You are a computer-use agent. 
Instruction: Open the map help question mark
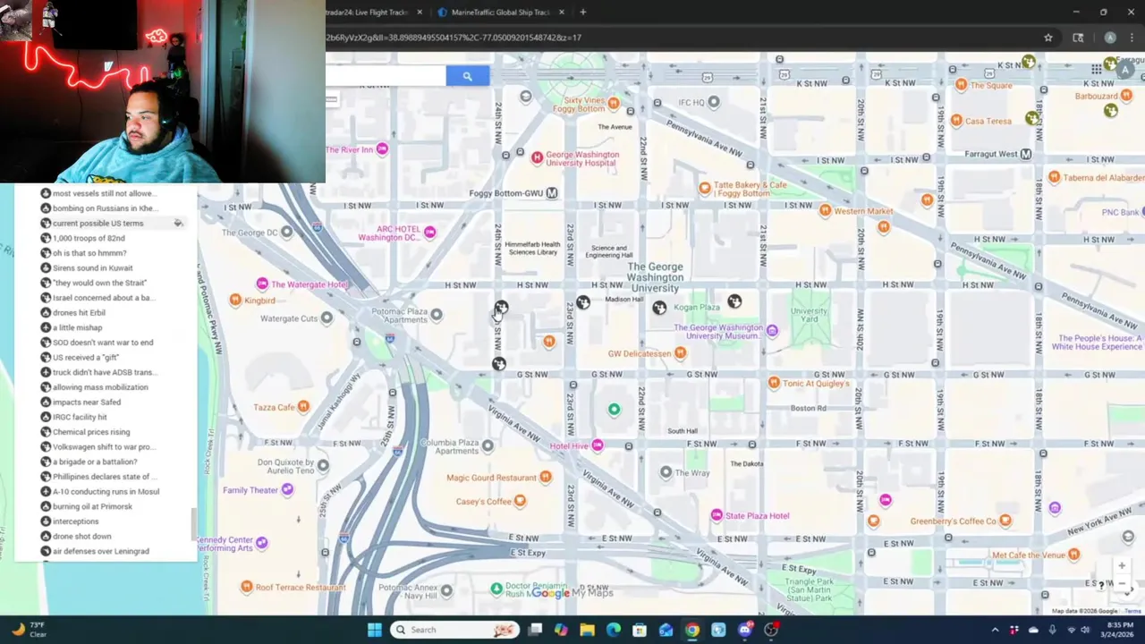(1102, 585)
